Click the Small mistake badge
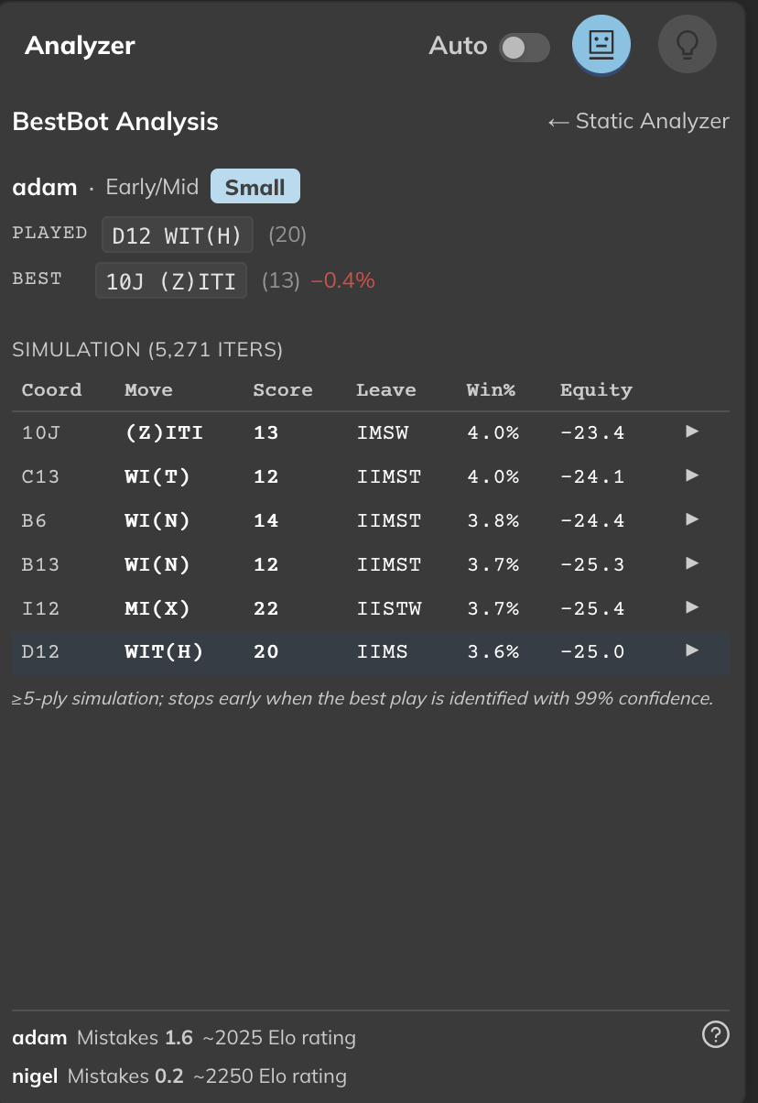758x1103 pixels. click(254, 187)
